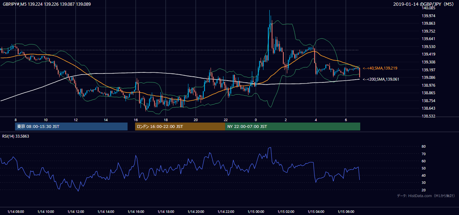Click the 139.752 price axis label
The height and width of the screenshot is (215, 459).
tap(429, 31)
